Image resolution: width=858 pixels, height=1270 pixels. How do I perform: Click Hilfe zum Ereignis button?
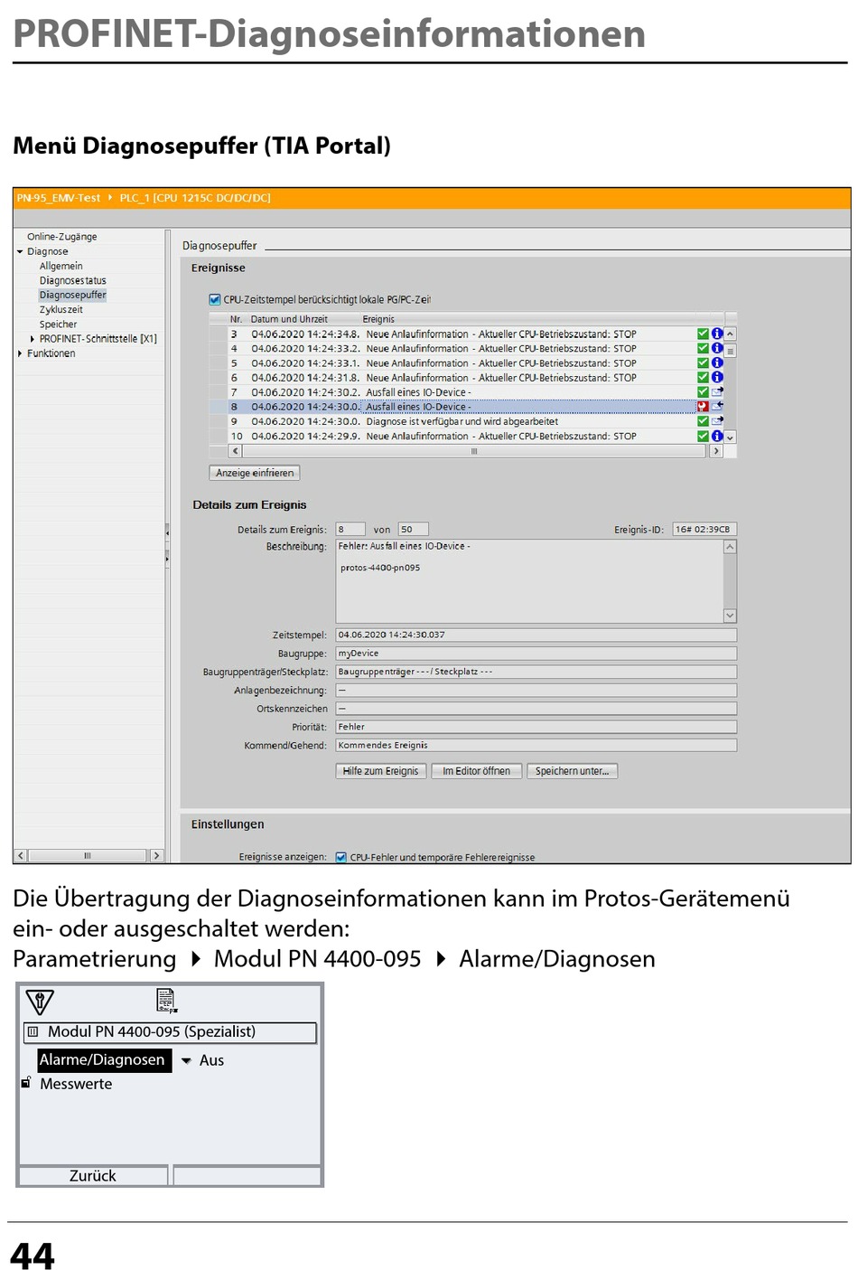coord(380,771)
